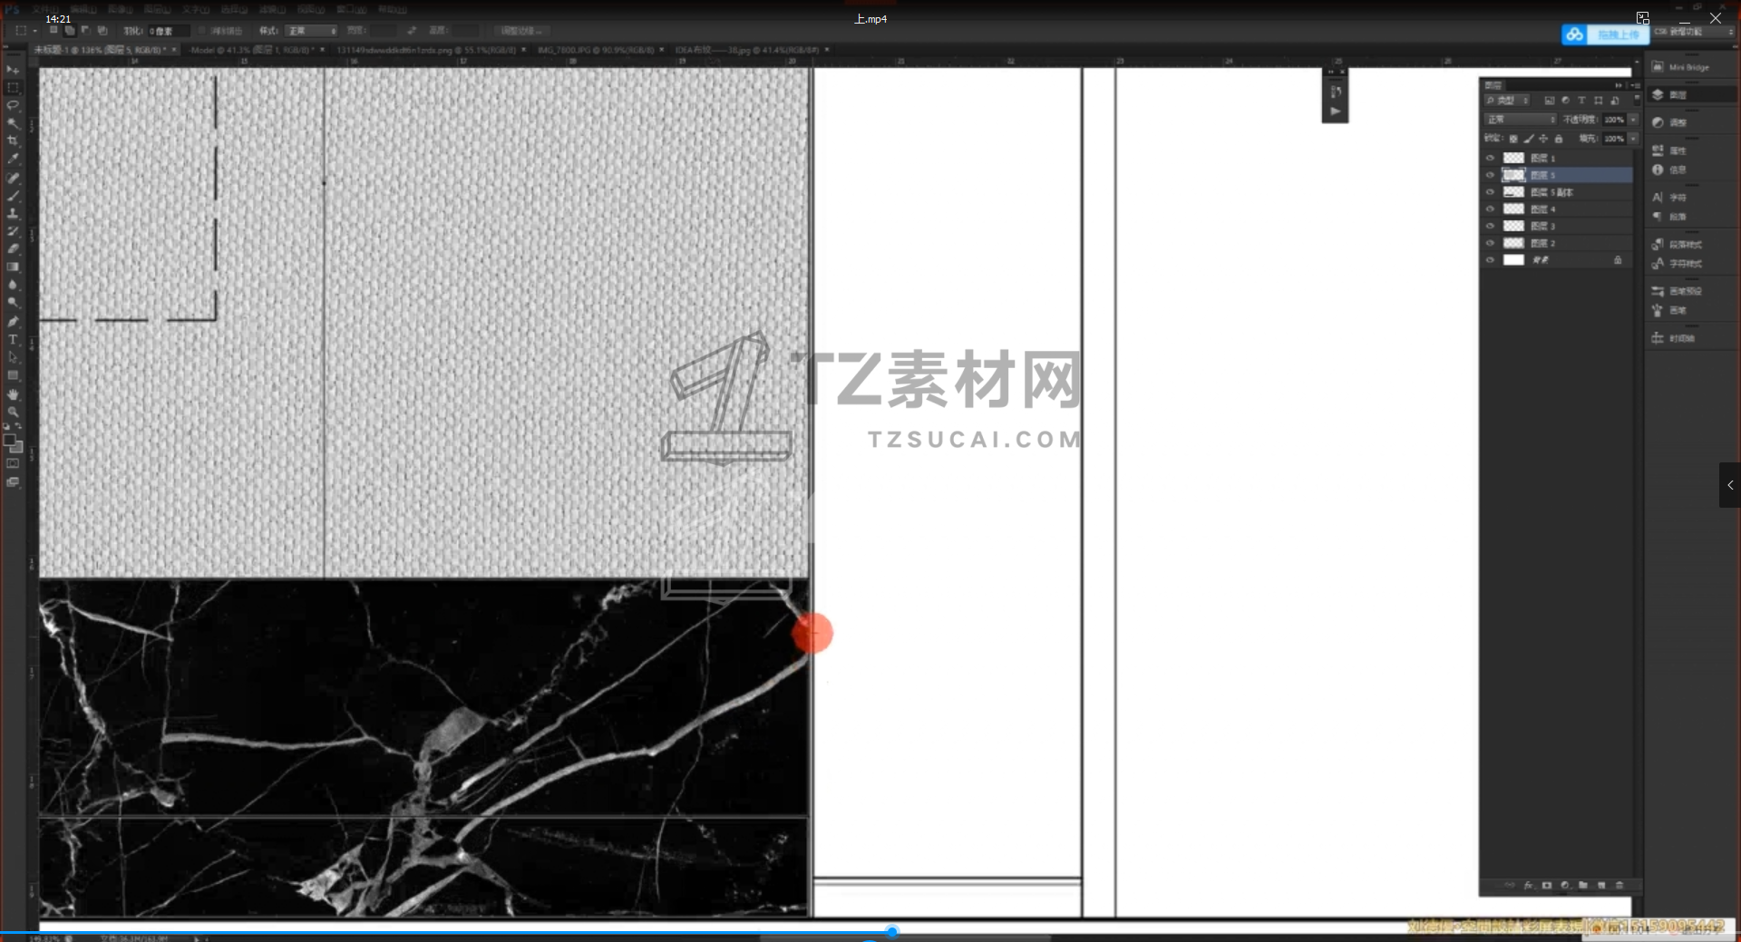Image resolution: width=1741 pixels, height=942 pixels.
Task: Select the Dodge tool
Action: tap(13, 304)
